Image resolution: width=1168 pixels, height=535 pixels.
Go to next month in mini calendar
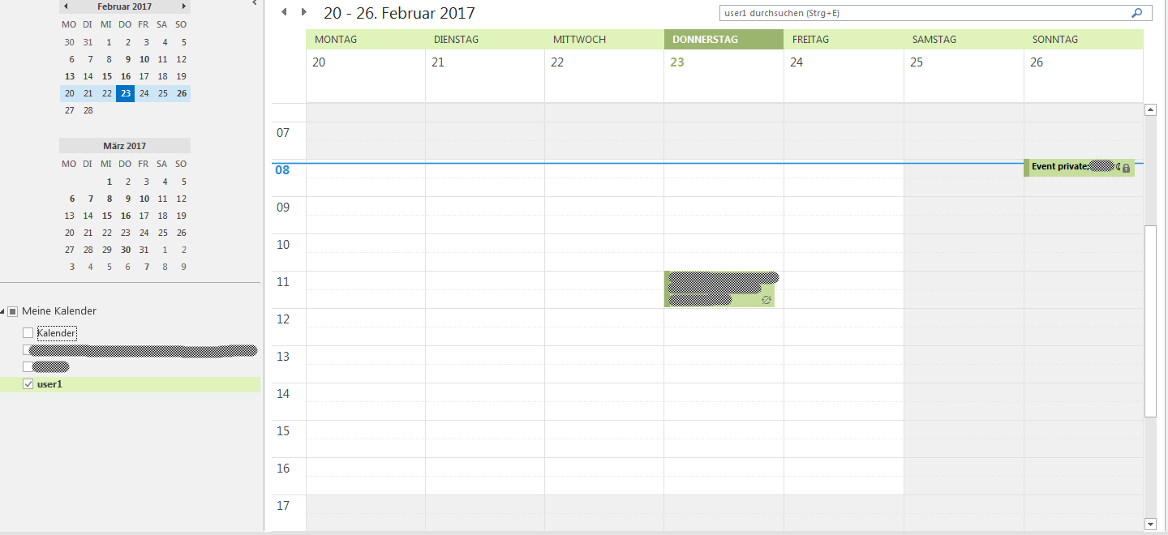(x=184, y=6)
